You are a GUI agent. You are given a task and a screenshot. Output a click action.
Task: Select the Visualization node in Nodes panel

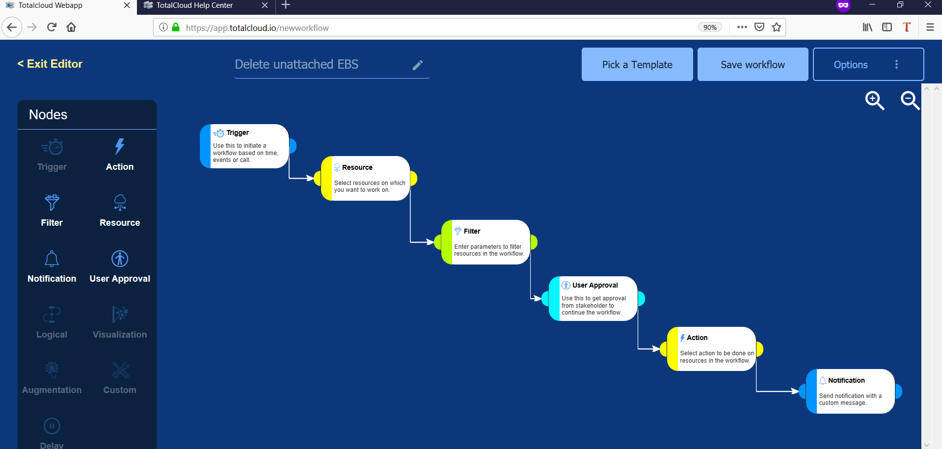tap(120, 323)
